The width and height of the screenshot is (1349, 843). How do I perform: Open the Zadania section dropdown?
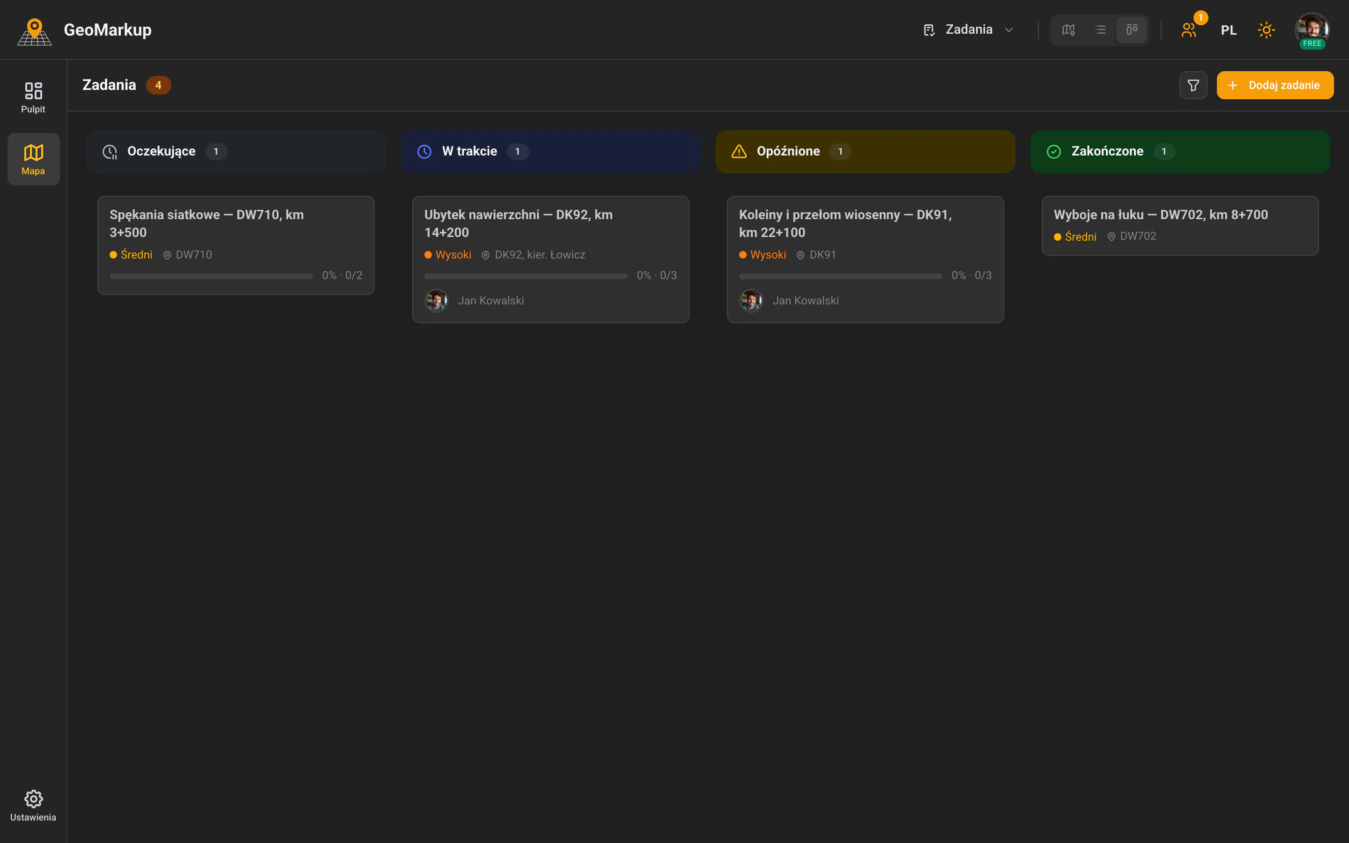pos(968,30)
